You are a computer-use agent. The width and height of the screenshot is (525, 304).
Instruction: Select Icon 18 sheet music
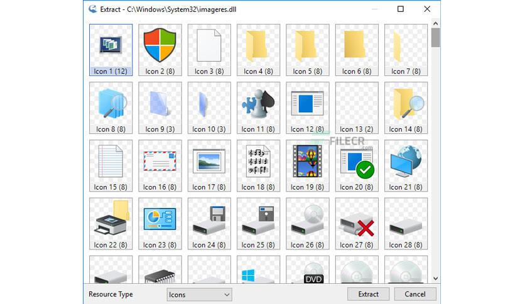(x=259, y=166)
